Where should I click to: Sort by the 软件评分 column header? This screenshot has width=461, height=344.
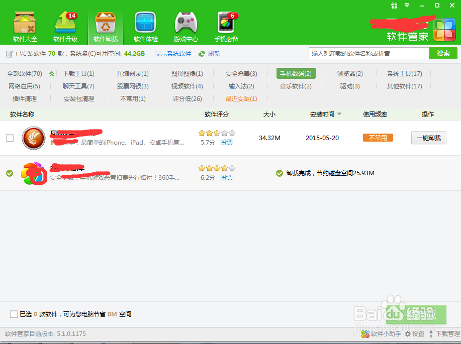216,114
